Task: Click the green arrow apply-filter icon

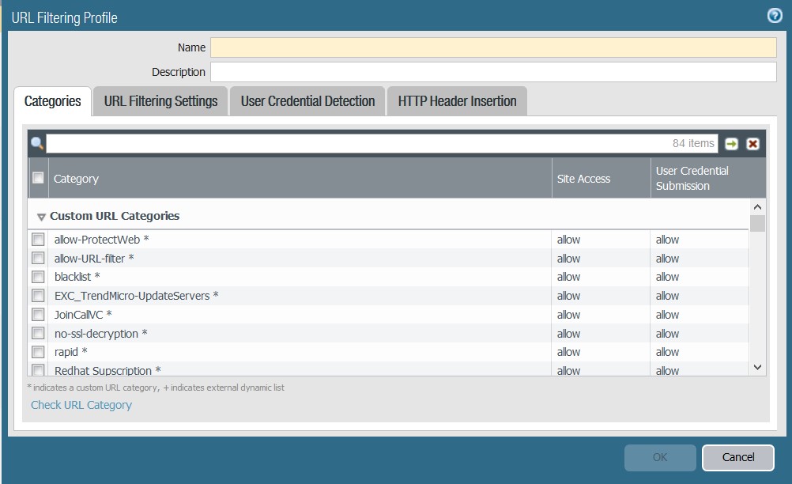Action: (x=732, y=144)
